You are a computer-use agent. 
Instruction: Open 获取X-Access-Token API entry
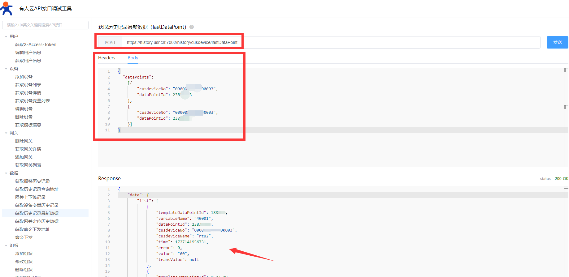(x=36, y=45)
